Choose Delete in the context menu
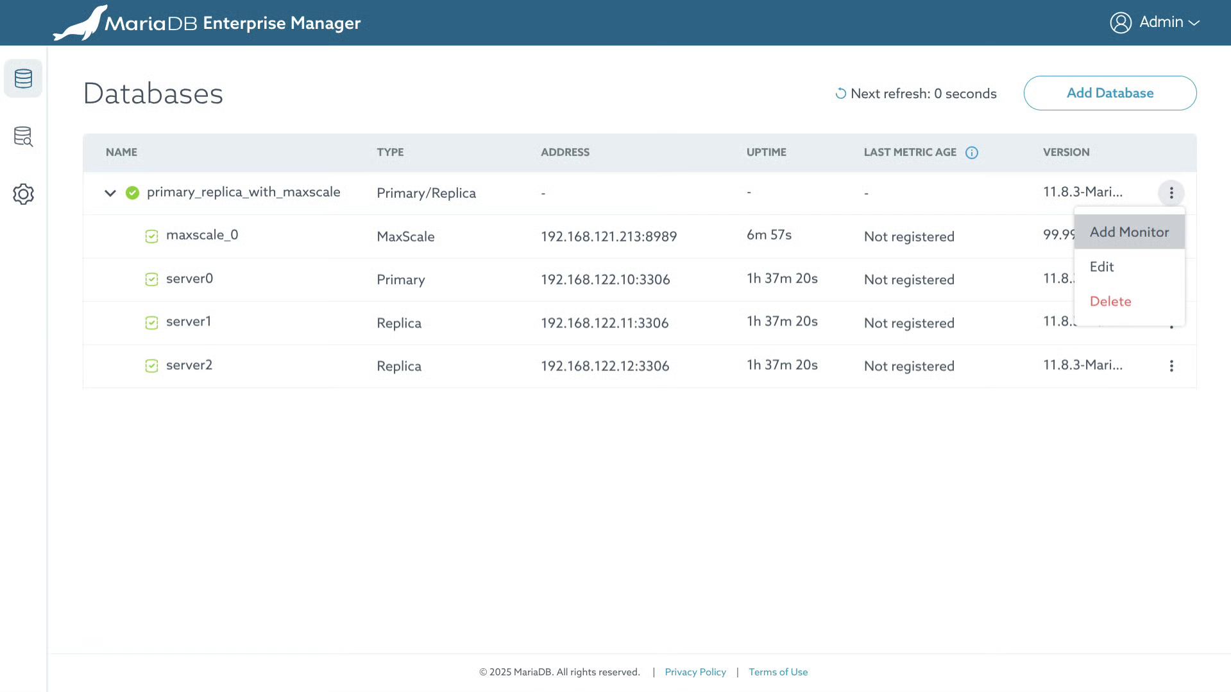Screen dimensions: 1231x692 point(1110,302)
